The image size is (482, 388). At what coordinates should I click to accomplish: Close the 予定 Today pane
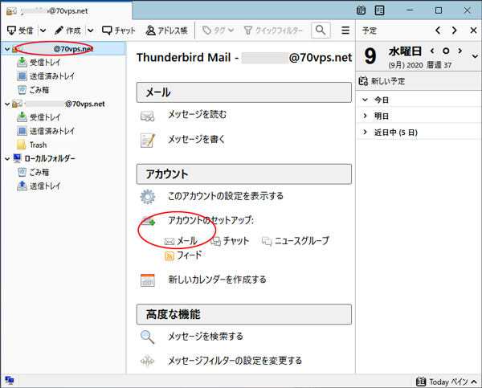coord(473,31)
